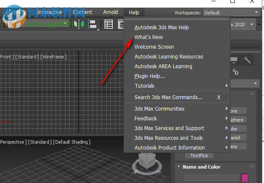Click the command panel vertical scrollbar
Screen dimensions: 264x183
coord(259,136)
